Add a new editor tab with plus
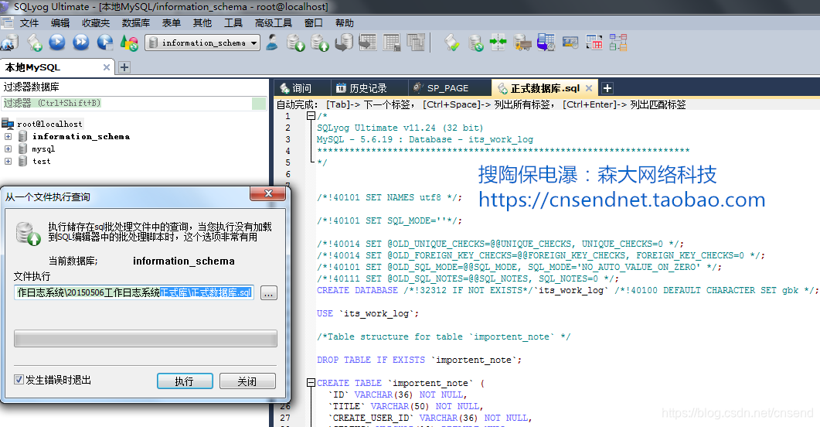 tap(607, 88)
